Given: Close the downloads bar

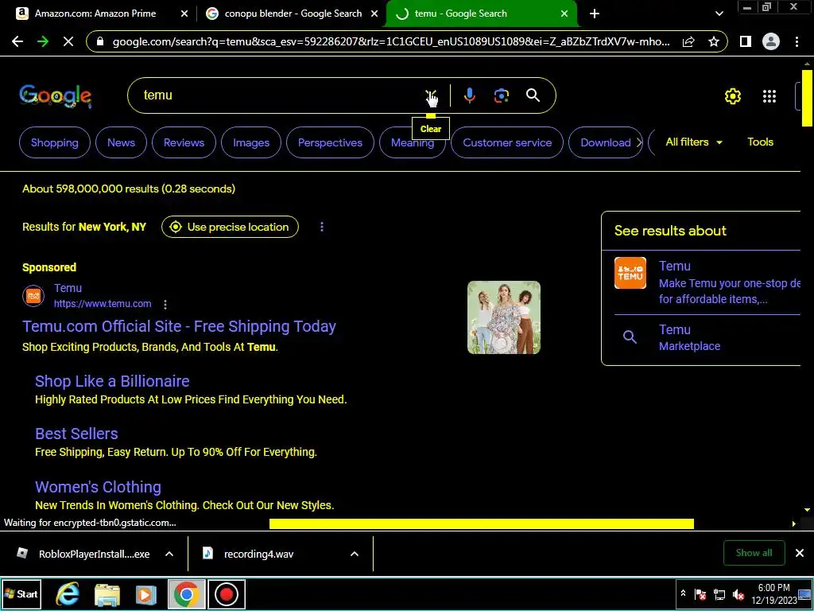Looking at the screenshot, I should click(800, 553).
